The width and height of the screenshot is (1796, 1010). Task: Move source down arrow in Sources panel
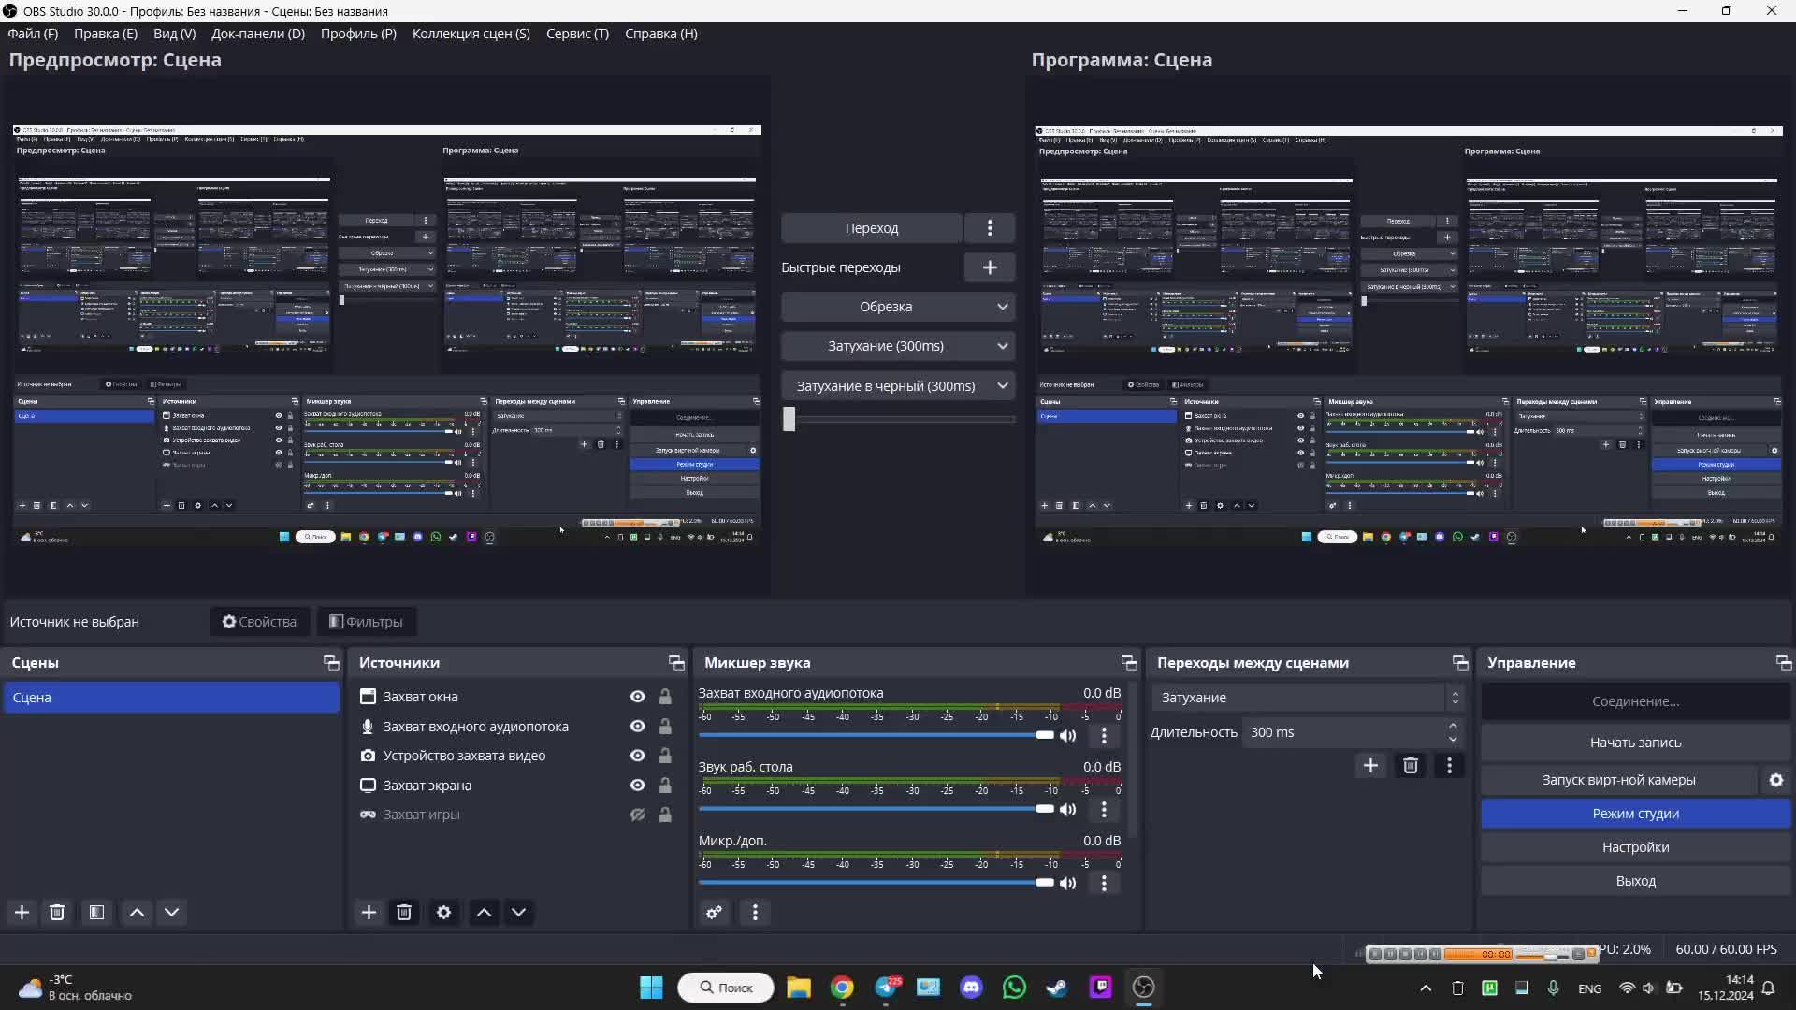click(x=518, y=913)
